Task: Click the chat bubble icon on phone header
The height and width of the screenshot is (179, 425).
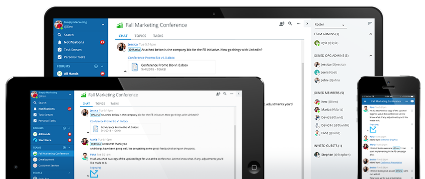Action: click(412, 101)
